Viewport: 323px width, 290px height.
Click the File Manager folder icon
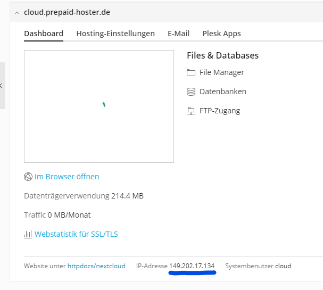(191, 72)
